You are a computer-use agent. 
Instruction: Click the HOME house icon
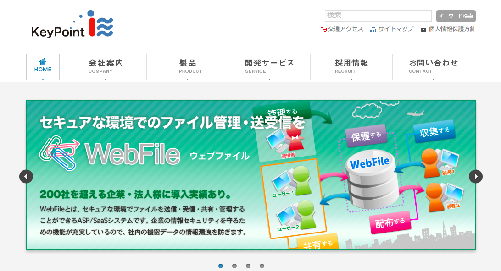43,61
